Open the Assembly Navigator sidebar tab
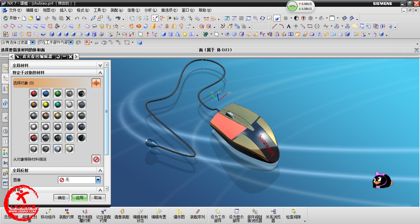Viewport: 420px width, 224px height. 5,68
